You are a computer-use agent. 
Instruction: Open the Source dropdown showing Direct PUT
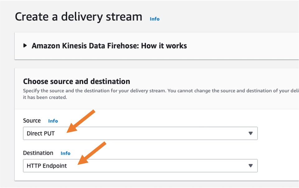[140, 133]
